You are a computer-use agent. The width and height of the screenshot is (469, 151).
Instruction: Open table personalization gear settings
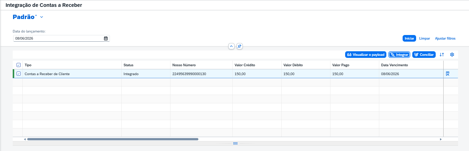click(452, 55)
